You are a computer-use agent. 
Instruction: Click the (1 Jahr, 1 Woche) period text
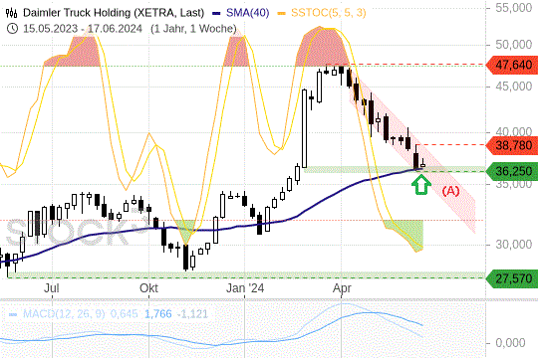[193, 29]
